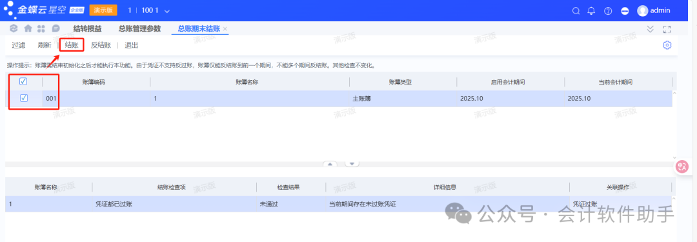Click the 当前会计期间 column header
697x242 pixels.
coord(616,83)
